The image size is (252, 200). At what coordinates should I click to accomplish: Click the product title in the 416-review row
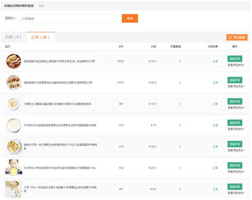(x=61, y=146)
